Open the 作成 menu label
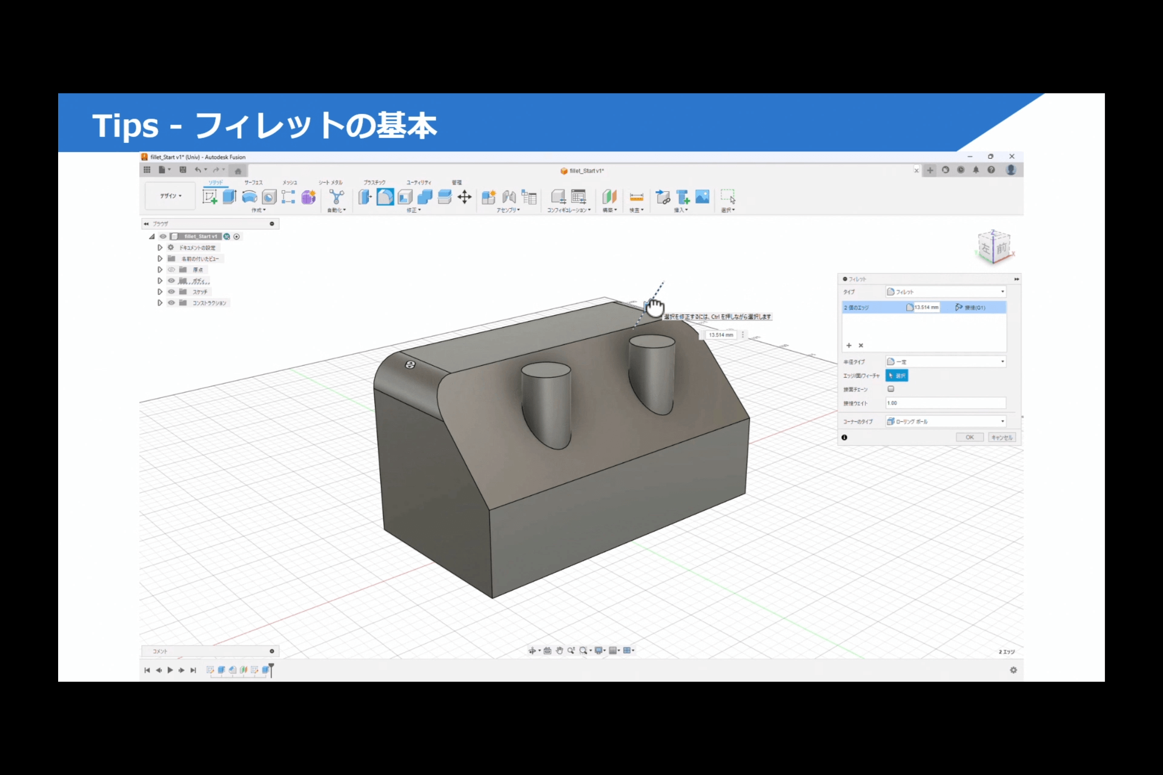1163x775 pixels. click(x=259, y=210)
